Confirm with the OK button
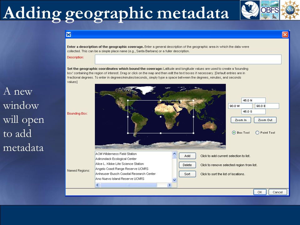The image size is (300, 225). [x=260, y=192]
